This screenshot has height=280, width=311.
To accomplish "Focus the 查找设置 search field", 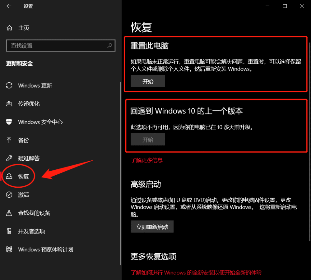I will tap(61, 46).
